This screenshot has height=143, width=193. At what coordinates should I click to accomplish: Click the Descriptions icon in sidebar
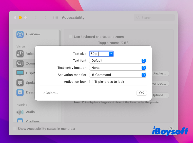click(x=20, y=92)
